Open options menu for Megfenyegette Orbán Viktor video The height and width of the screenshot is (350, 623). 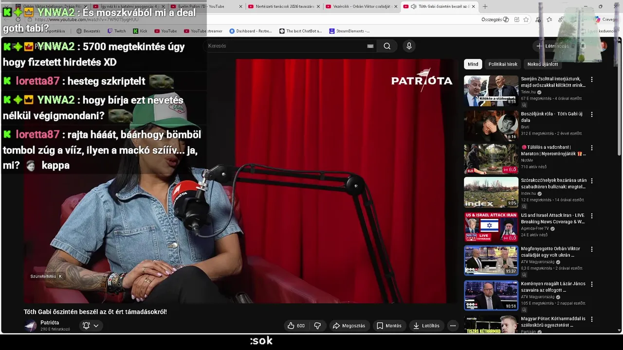(592, 249)
